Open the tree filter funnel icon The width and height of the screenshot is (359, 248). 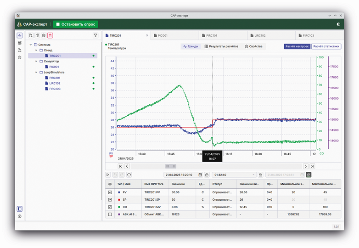pyautogui.click(x=95, y=35)
